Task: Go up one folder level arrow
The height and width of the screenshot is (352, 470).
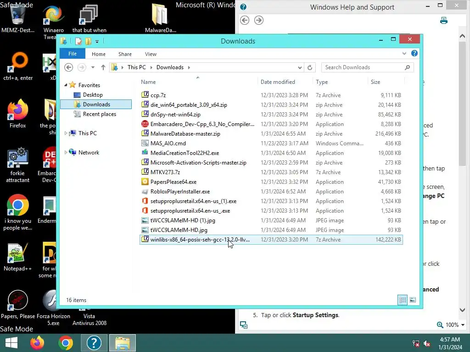Action: point(103,67)
